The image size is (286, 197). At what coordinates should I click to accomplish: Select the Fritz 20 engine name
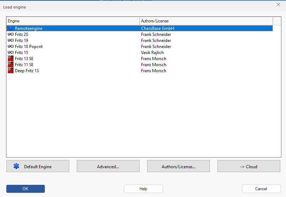click(22, 34)
